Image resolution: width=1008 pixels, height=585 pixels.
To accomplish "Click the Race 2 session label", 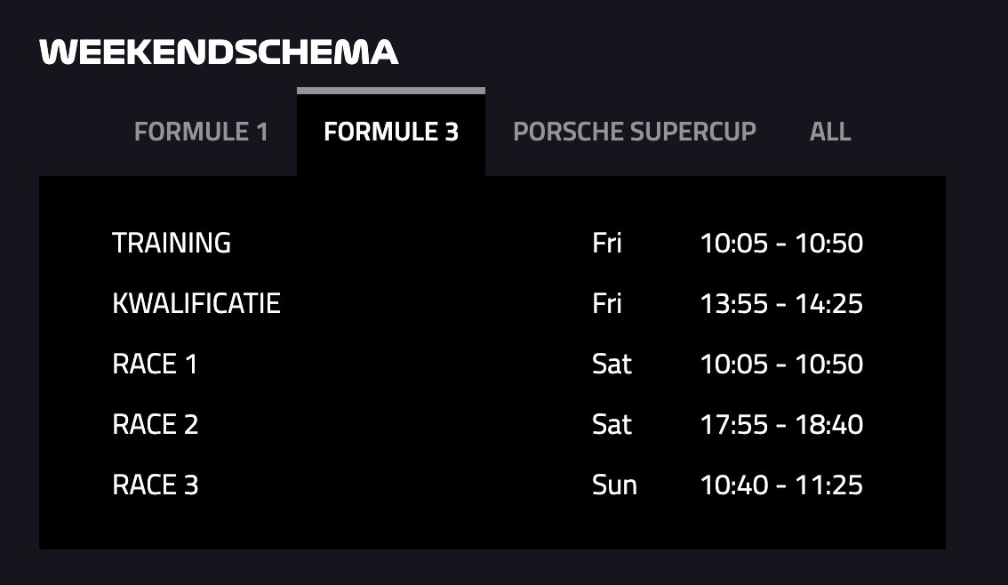I will tap(155, 424).
